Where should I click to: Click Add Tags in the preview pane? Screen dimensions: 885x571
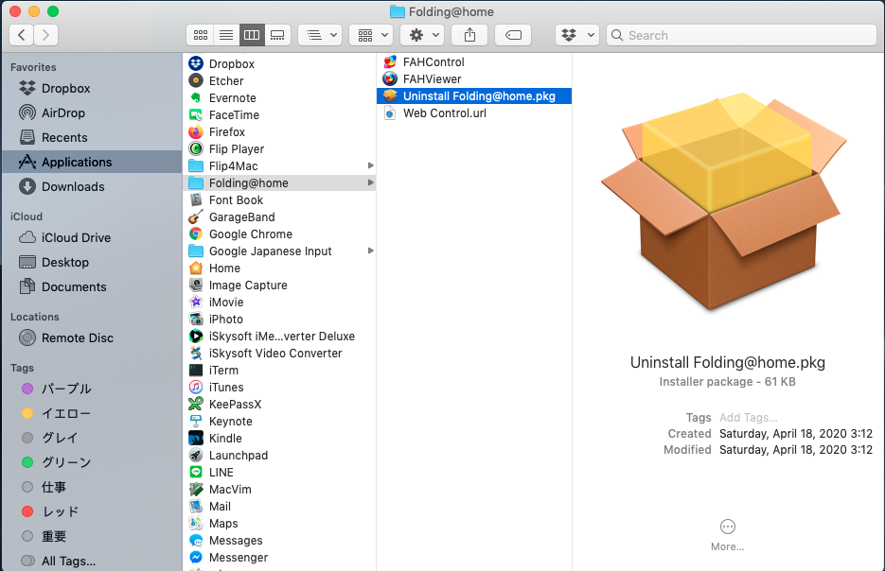click(749, 418)
